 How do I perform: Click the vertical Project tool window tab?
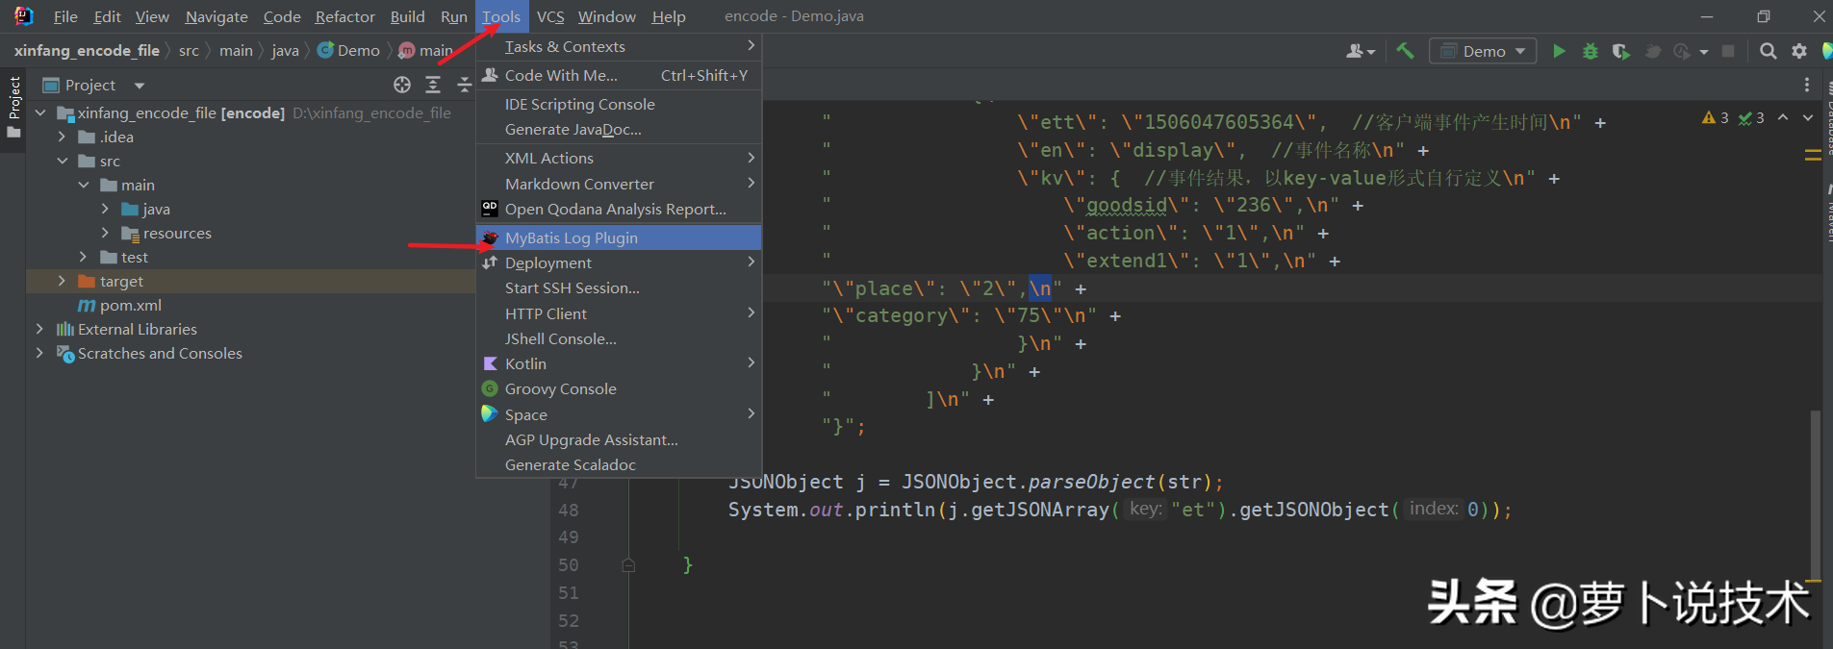pos(13,98)
